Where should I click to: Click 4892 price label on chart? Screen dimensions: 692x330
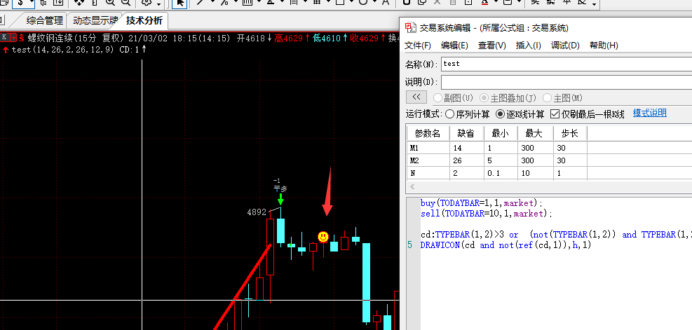tap(257, 212)
